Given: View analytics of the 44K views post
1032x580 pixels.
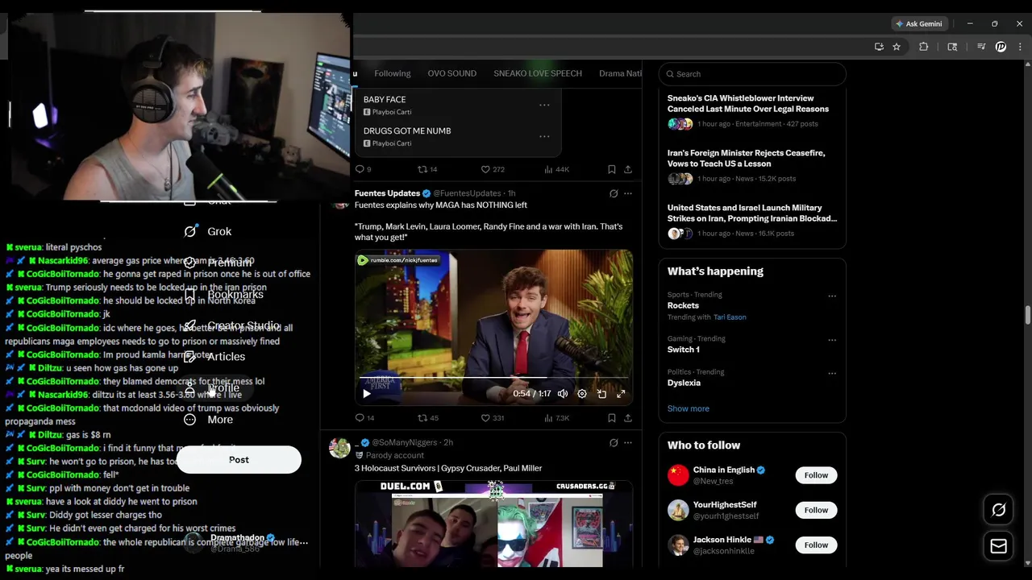Looking at the screenshot, I should click(556, 169).
